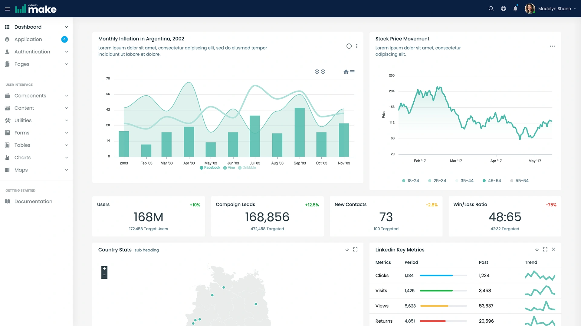
Task: Click the Documentation book icon
Action: coord(7,201)
